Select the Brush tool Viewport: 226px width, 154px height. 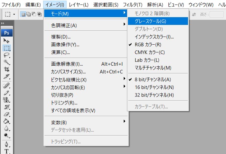pyautogui.click(x=6, y=93)
